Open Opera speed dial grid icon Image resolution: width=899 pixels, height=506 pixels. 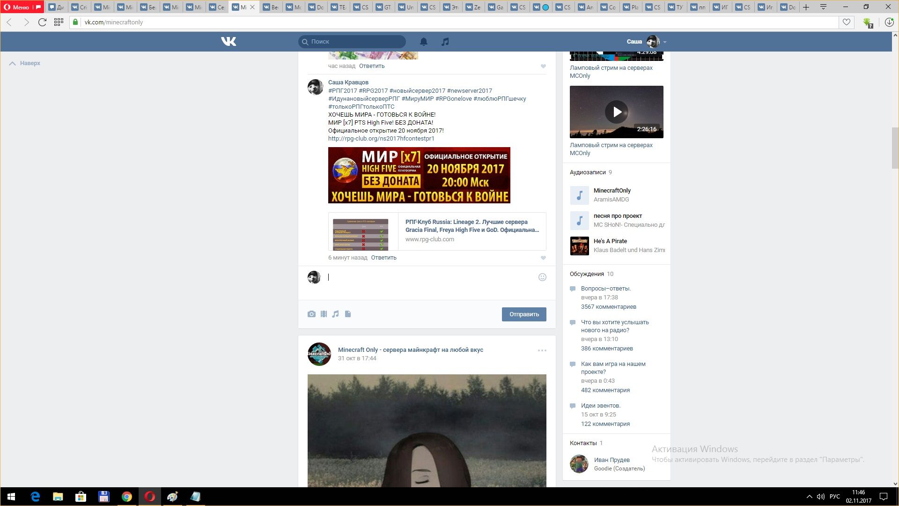tap(59, 22)
